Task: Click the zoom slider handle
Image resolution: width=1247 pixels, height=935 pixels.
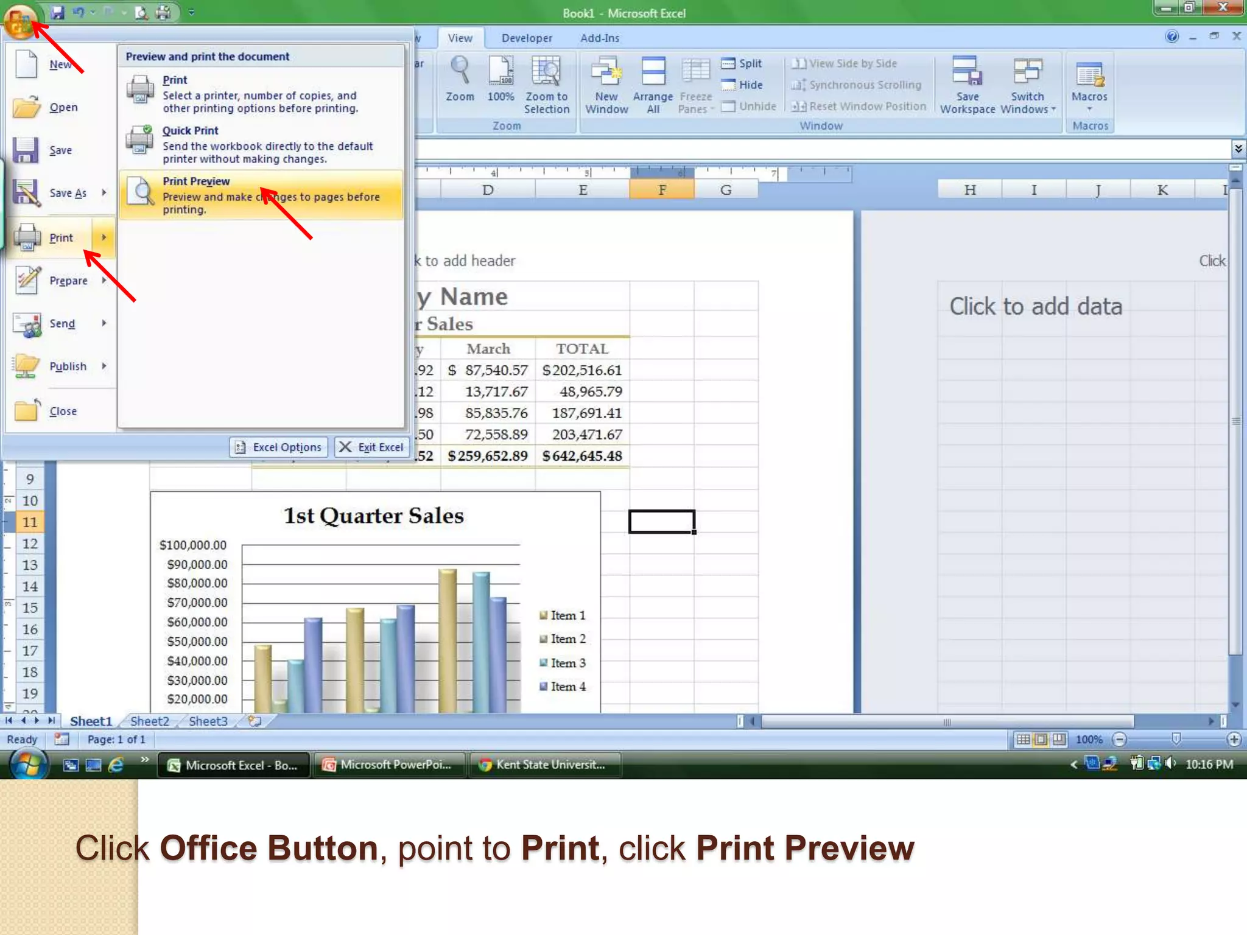Action: tap(1176, 739)
